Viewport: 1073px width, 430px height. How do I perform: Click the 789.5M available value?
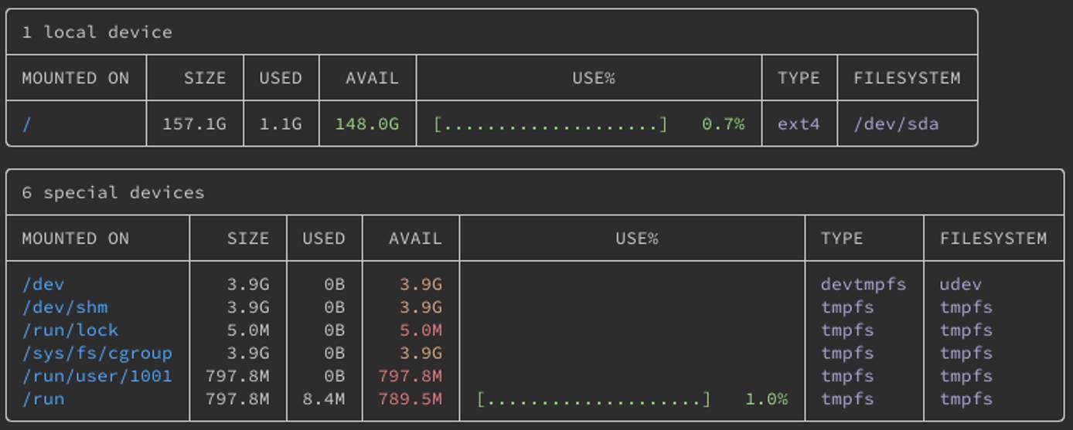[410, 400]
